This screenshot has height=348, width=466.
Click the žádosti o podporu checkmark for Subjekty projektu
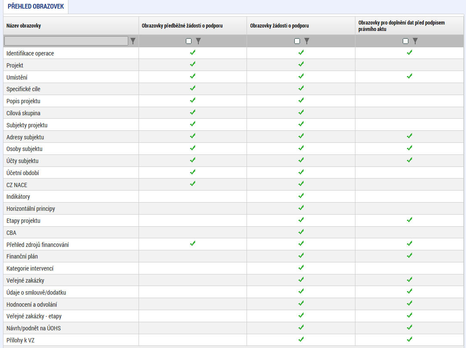click(301, 124)
